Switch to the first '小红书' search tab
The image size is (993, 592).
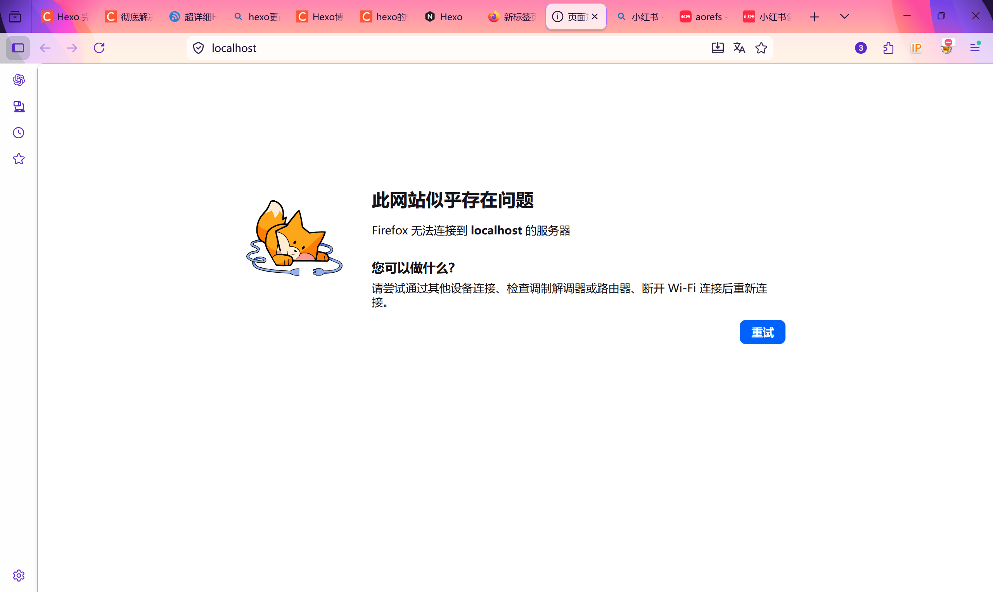(640, 17)
